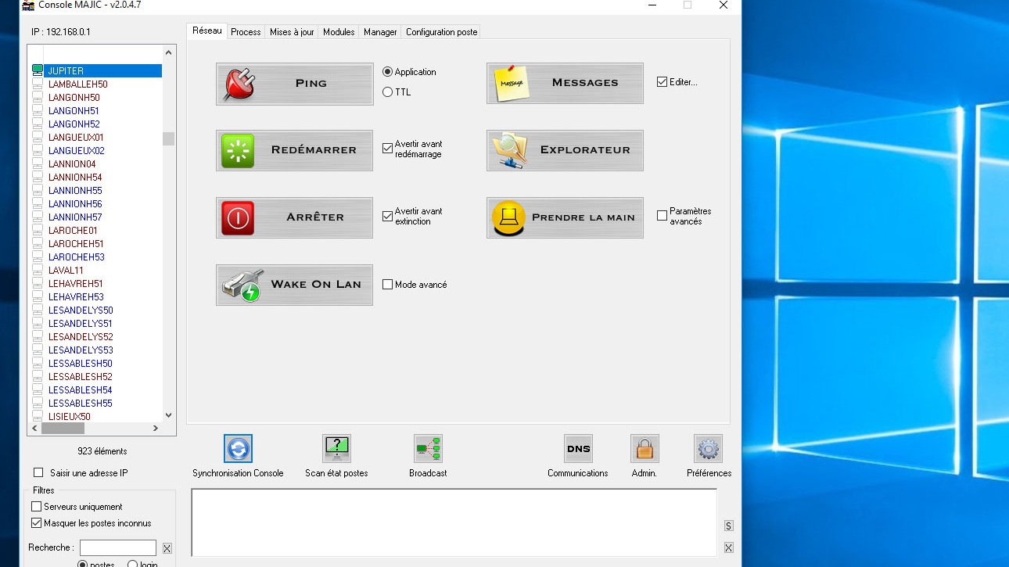The image size is (1009, 567).
Task: Enable Mode avancé checkbox
Action: (x=388, y=285)
